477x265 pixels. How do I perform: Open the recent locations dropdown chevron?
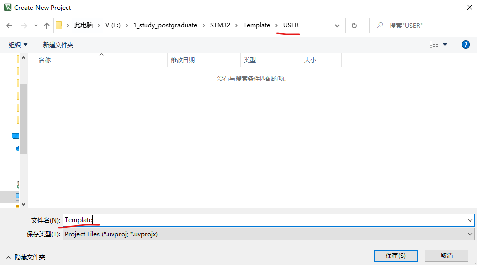pos(36,26)
